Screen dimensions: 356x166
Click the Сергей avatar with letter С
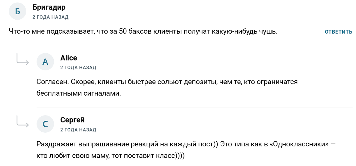(45, 124)
